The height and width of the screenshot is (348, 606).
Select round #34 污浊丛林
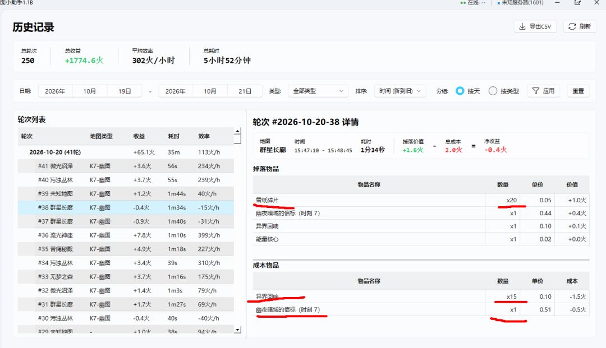(x=126, y=263)
